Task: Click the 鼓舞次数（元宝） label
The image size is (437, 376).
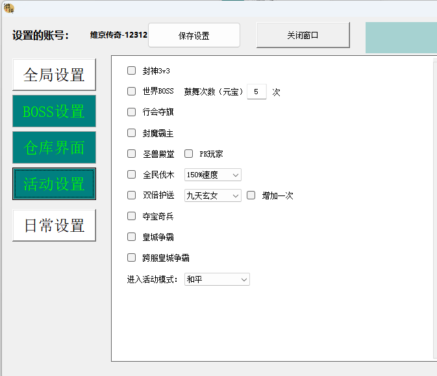Action: (214, 92)
